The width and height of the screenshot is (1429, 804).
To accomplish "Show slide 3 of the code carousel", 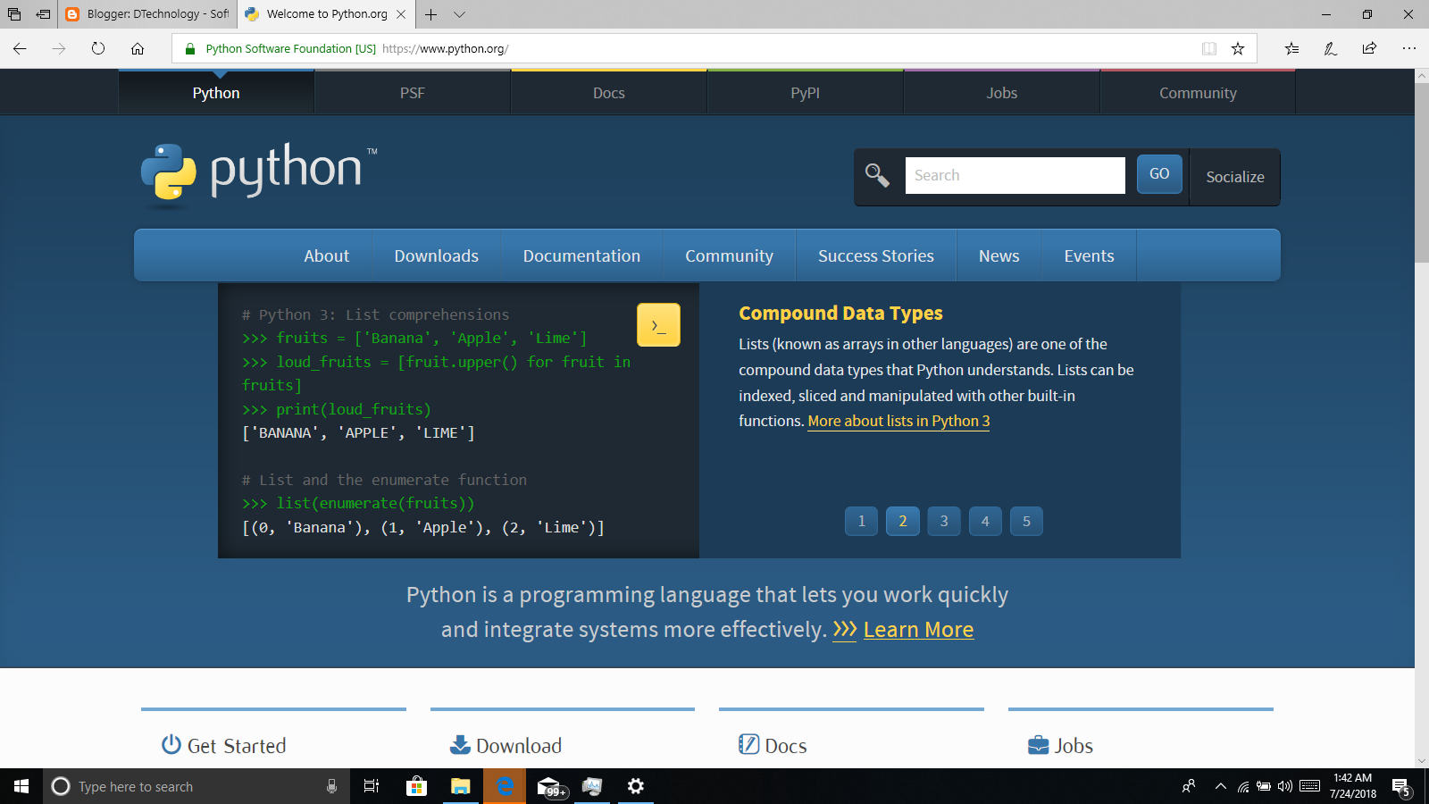I will tap(944, 521).
